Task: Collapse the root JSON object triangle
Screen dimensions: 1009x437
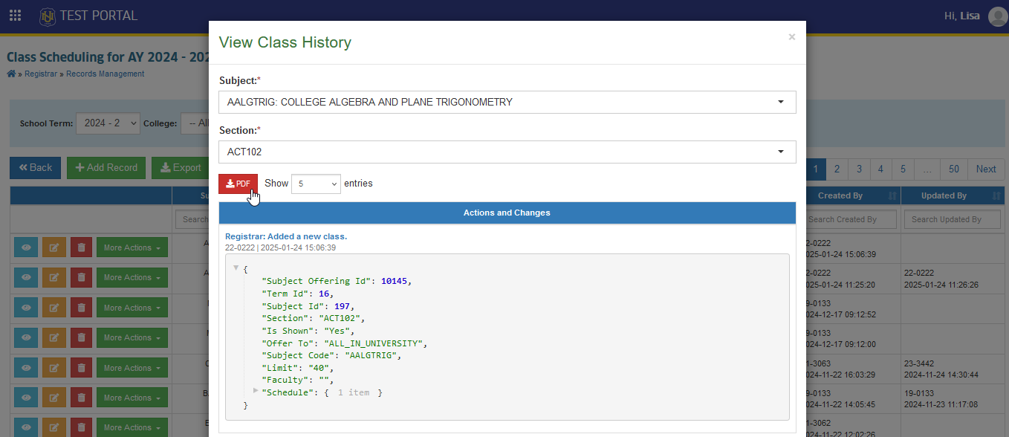Action: pos(236,268)
